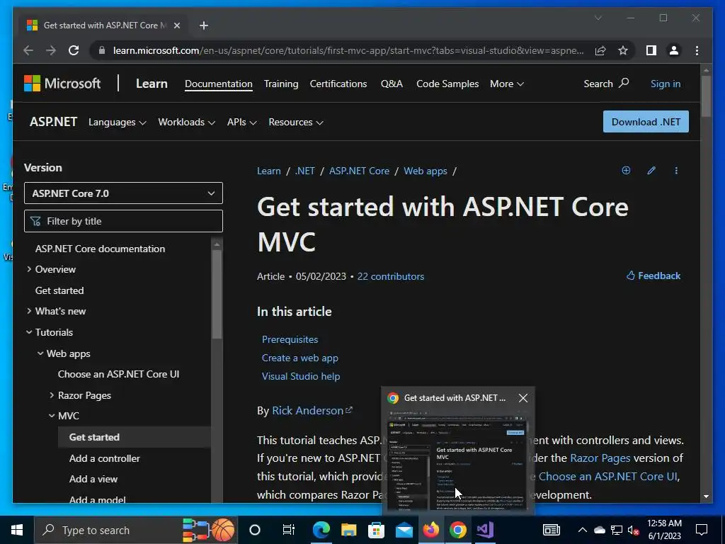
Task: Click the Microsoft logo
Action: (x=62, y=84)
